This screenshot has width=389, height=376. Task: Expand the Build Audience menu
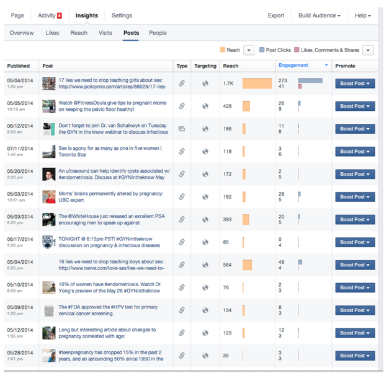[319, 15]
